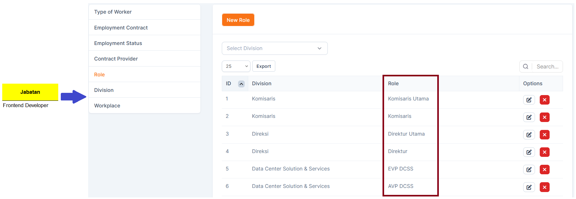Open Contract Provider in sidebar

click(x=116, y=59)
